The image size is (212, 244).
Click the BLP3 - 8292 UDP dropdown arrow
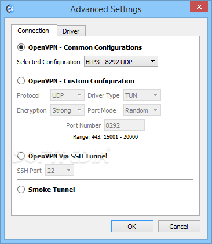coord(152,61)
